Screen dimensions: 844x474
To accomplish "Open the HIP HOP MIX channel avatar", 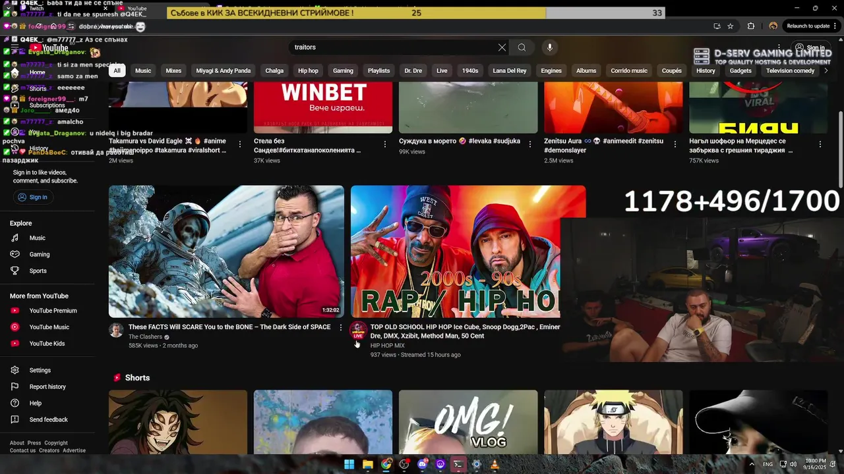I will pos(358,330).
